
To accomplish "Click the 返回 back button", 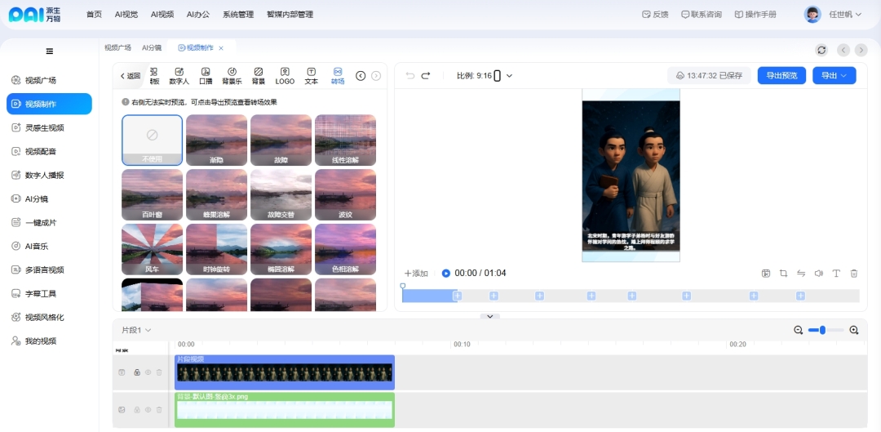I will click(131, 76).
